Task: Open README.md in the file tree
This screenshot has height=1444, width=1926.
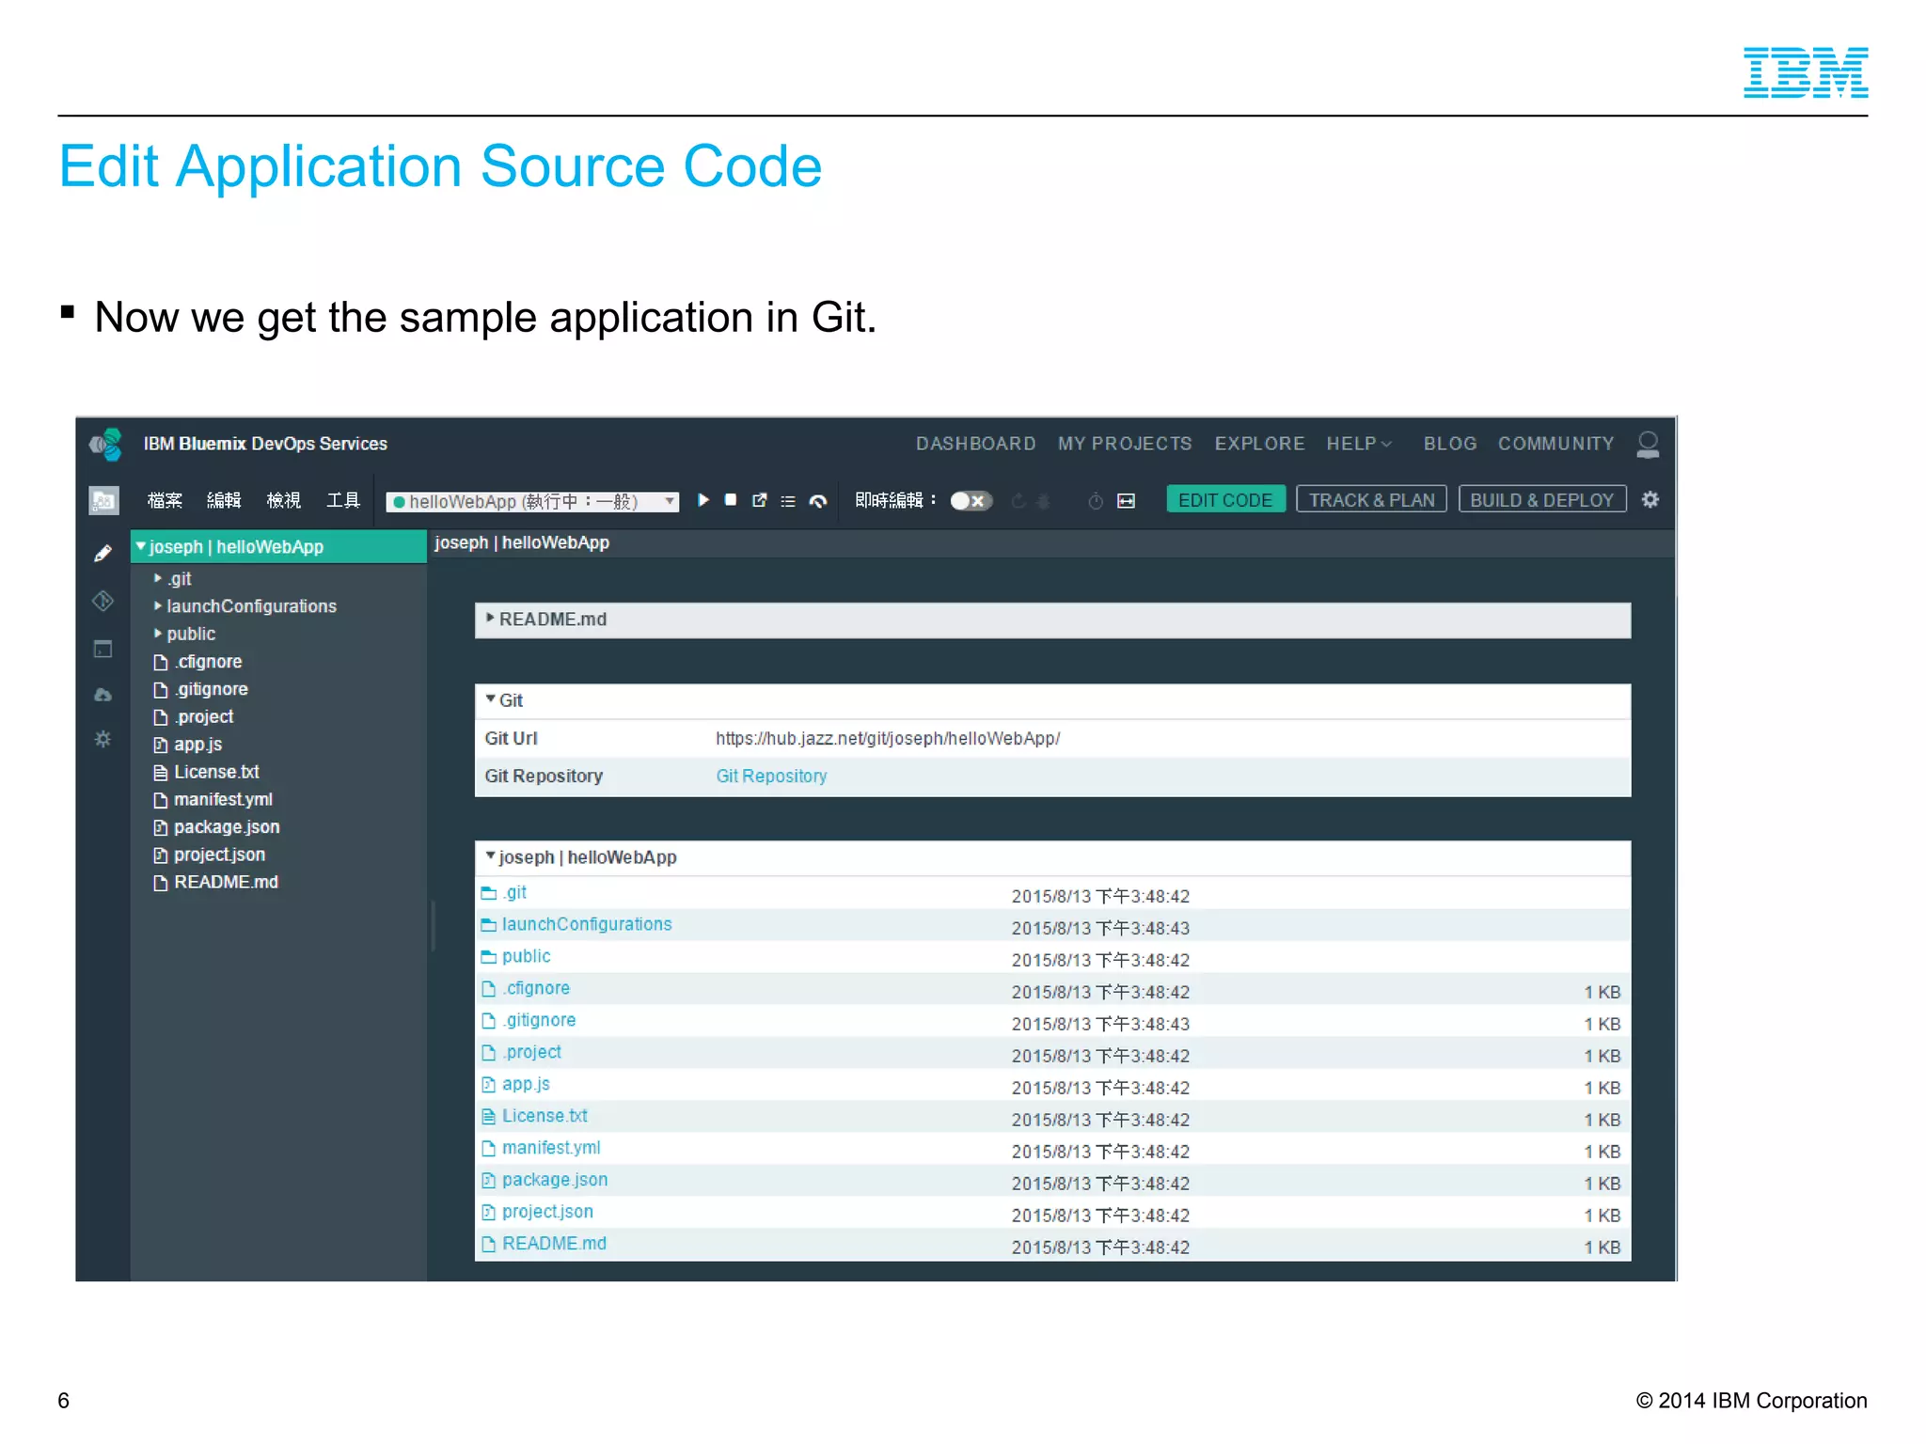Action: (x=226, y=882)
